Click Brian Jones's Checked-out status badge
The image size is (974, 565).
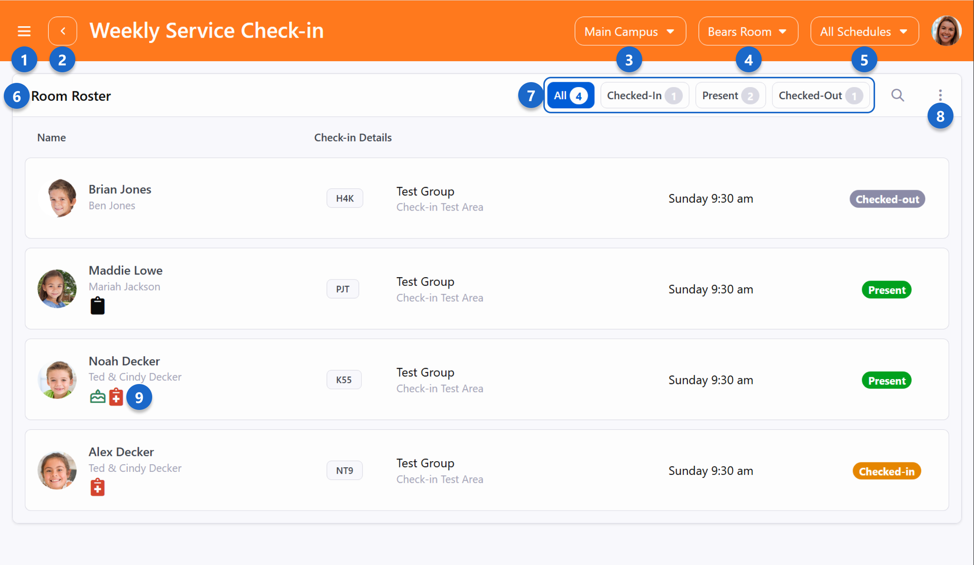coord(886,199)
